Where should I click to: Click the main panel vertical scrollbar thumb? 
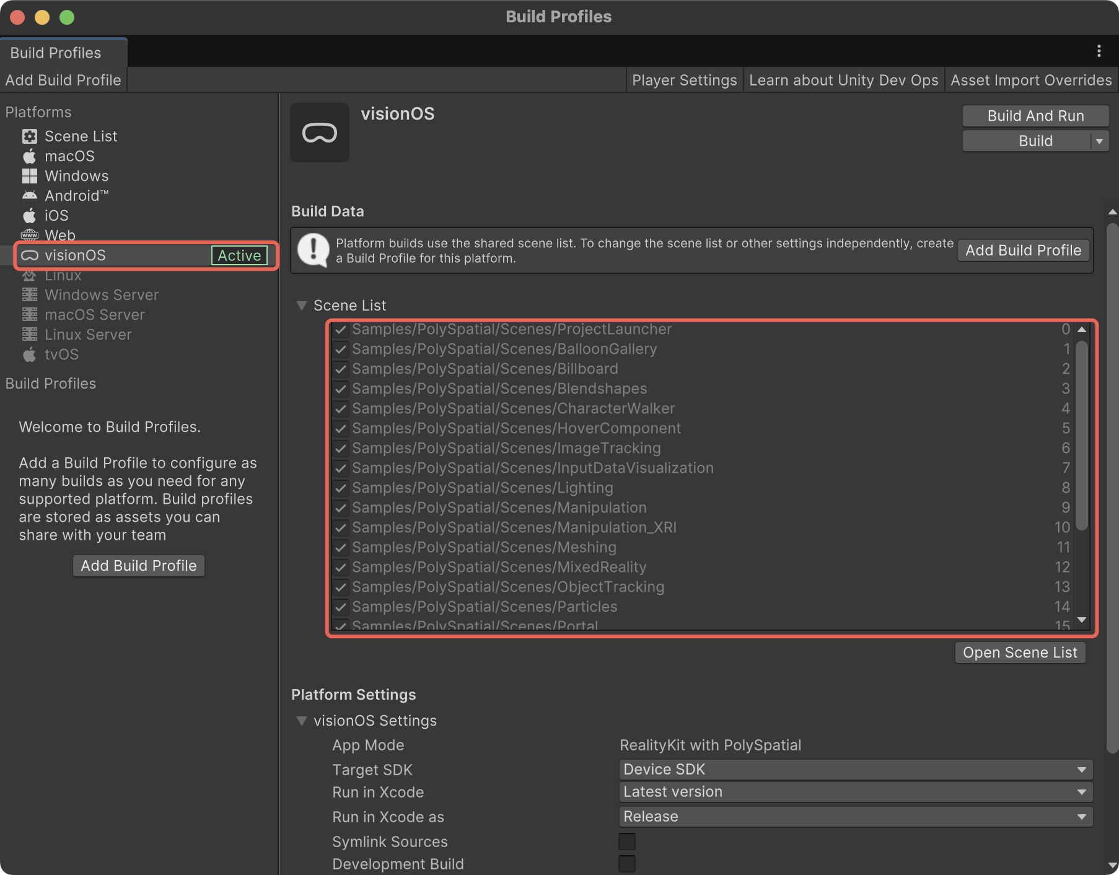click(1112, 488)
